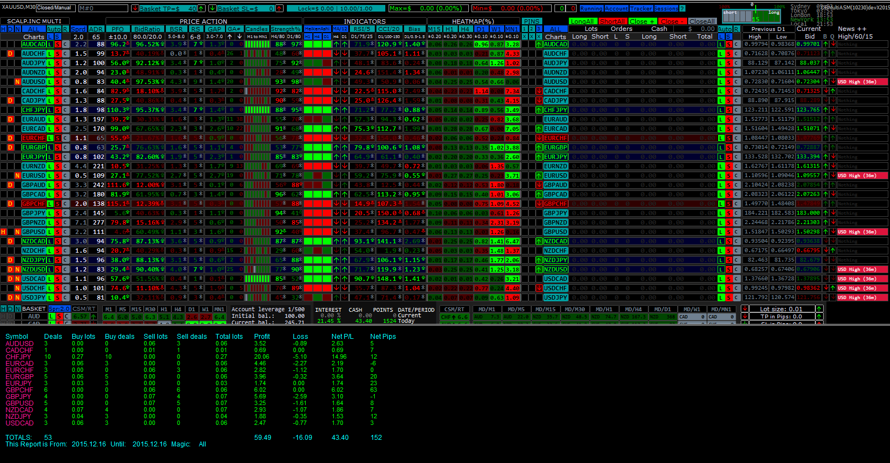Click the LongAll button
Viewport: 890px width, 463px height.
583,21
